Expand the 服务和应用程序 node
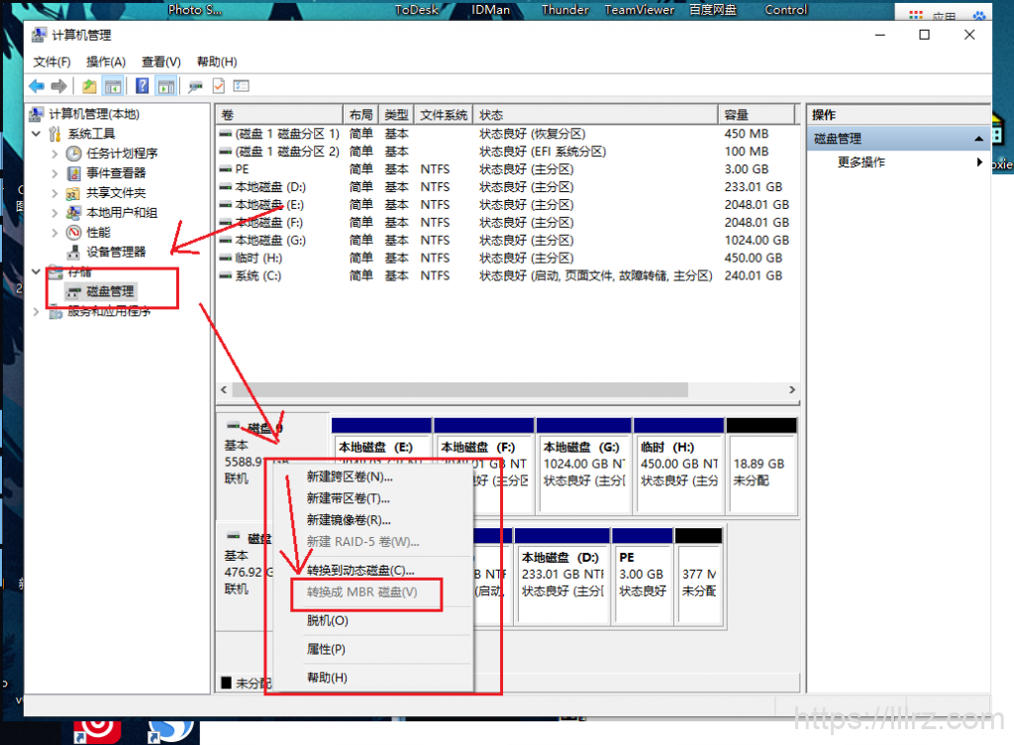This screenshot has width=1014, height=745. tap(38, 311)
